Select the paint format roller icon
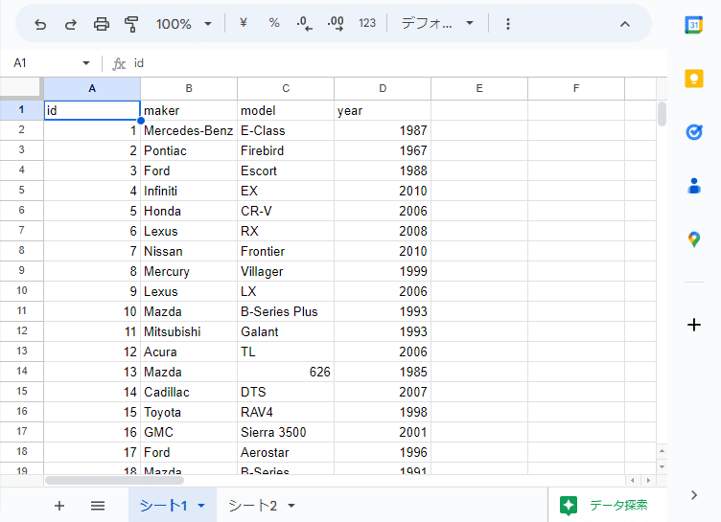 (131, 24)
